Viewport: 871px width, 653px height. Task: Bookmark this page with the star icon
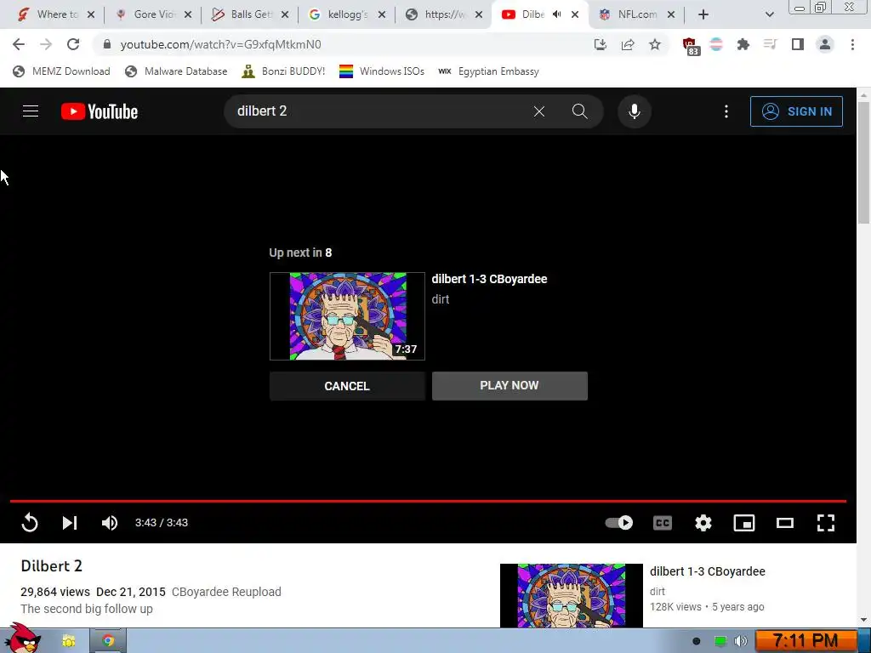coord(655,44)
